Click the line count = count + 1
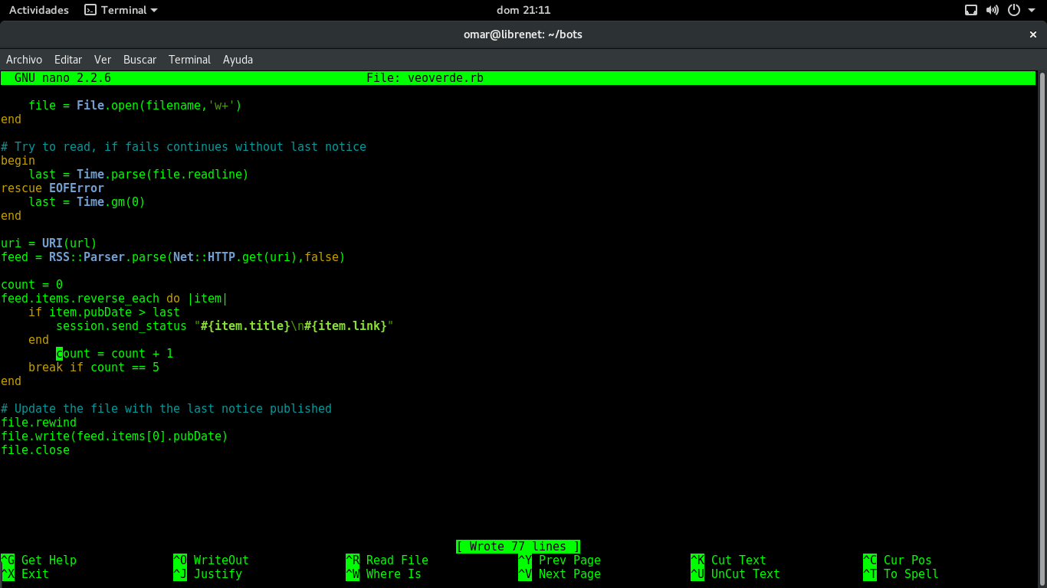 click(115, 354)
